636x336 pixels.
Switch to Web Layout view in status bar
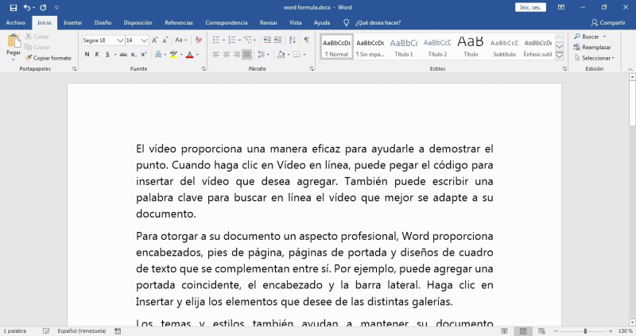(541, 331)
